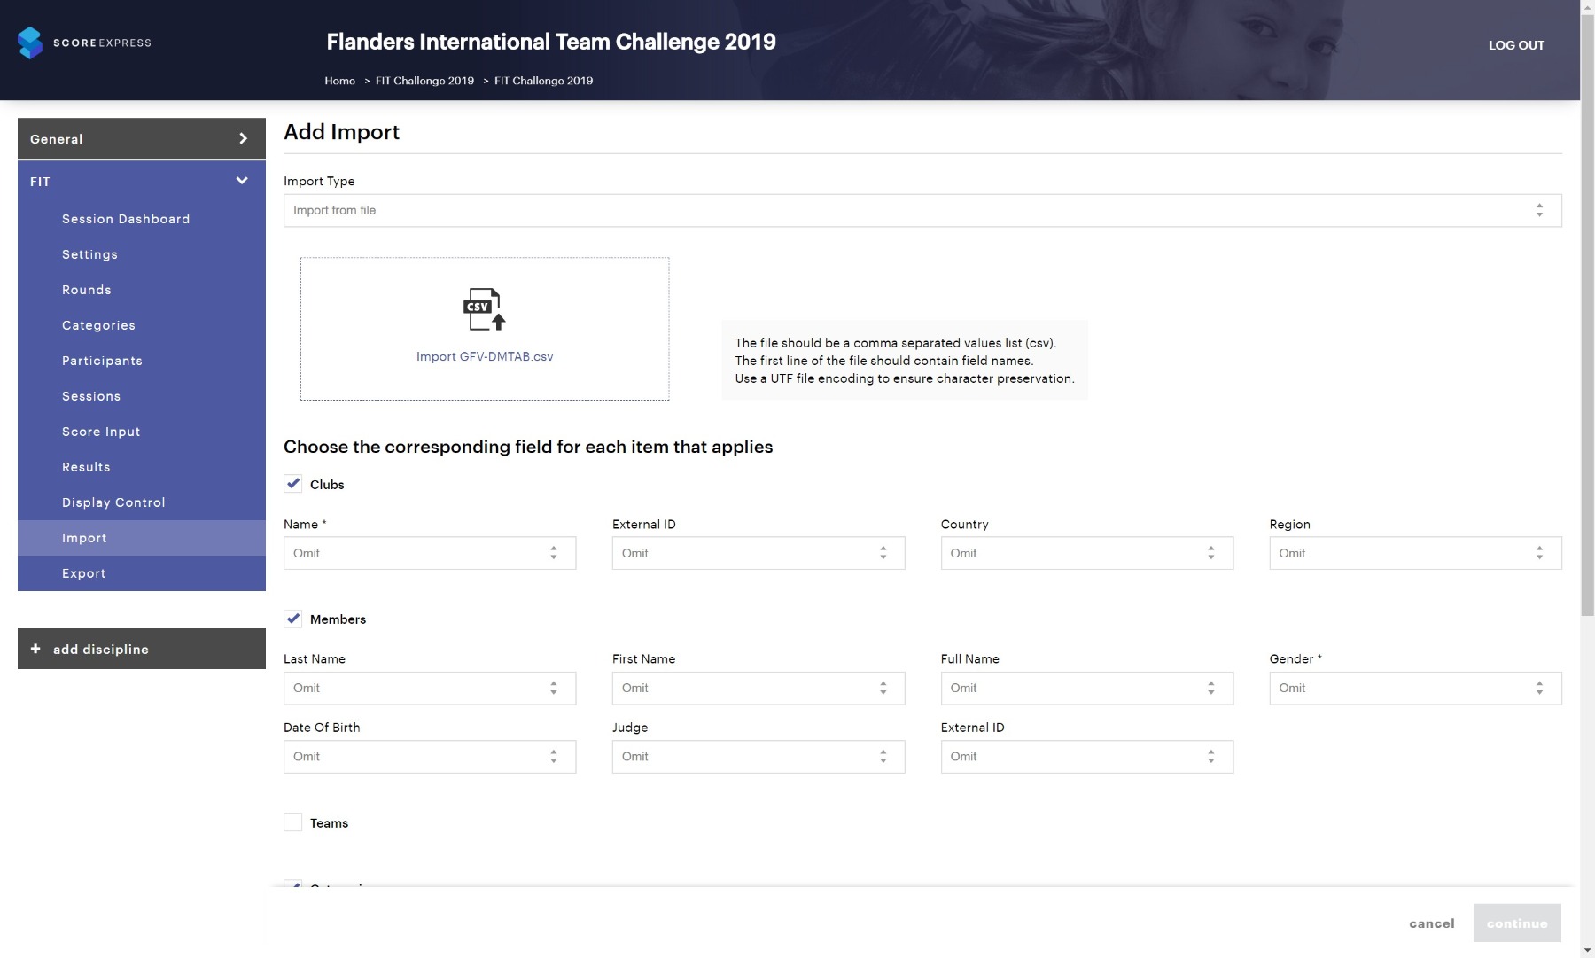Open the Clubs External ID dropdown

click(759, 553)
